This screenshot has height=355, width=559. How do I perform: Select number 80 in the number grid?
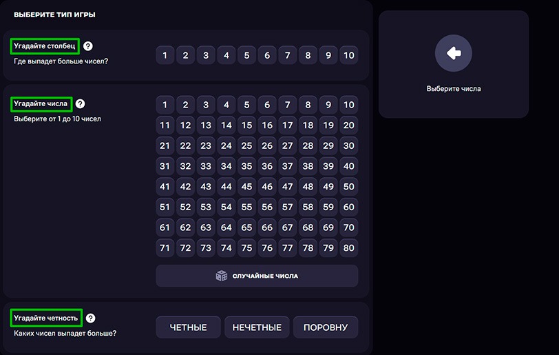click(349, 247)
